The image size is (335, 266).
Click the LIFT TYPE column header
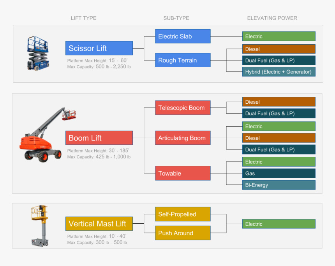point(83,18)
